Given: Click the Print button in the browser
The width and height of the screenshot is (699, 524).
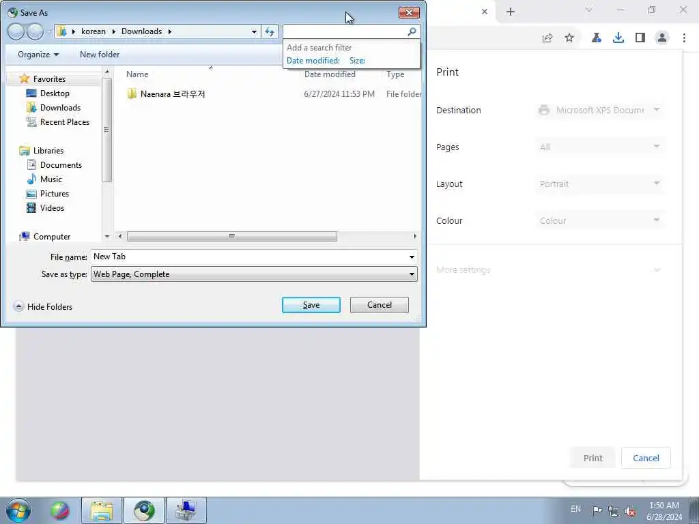Looking at the screenshot, I should 593,458.
